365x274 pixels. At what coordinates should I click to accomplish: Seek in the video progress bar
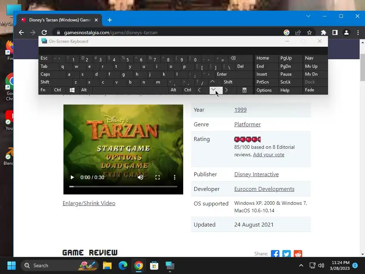[123, 187]
